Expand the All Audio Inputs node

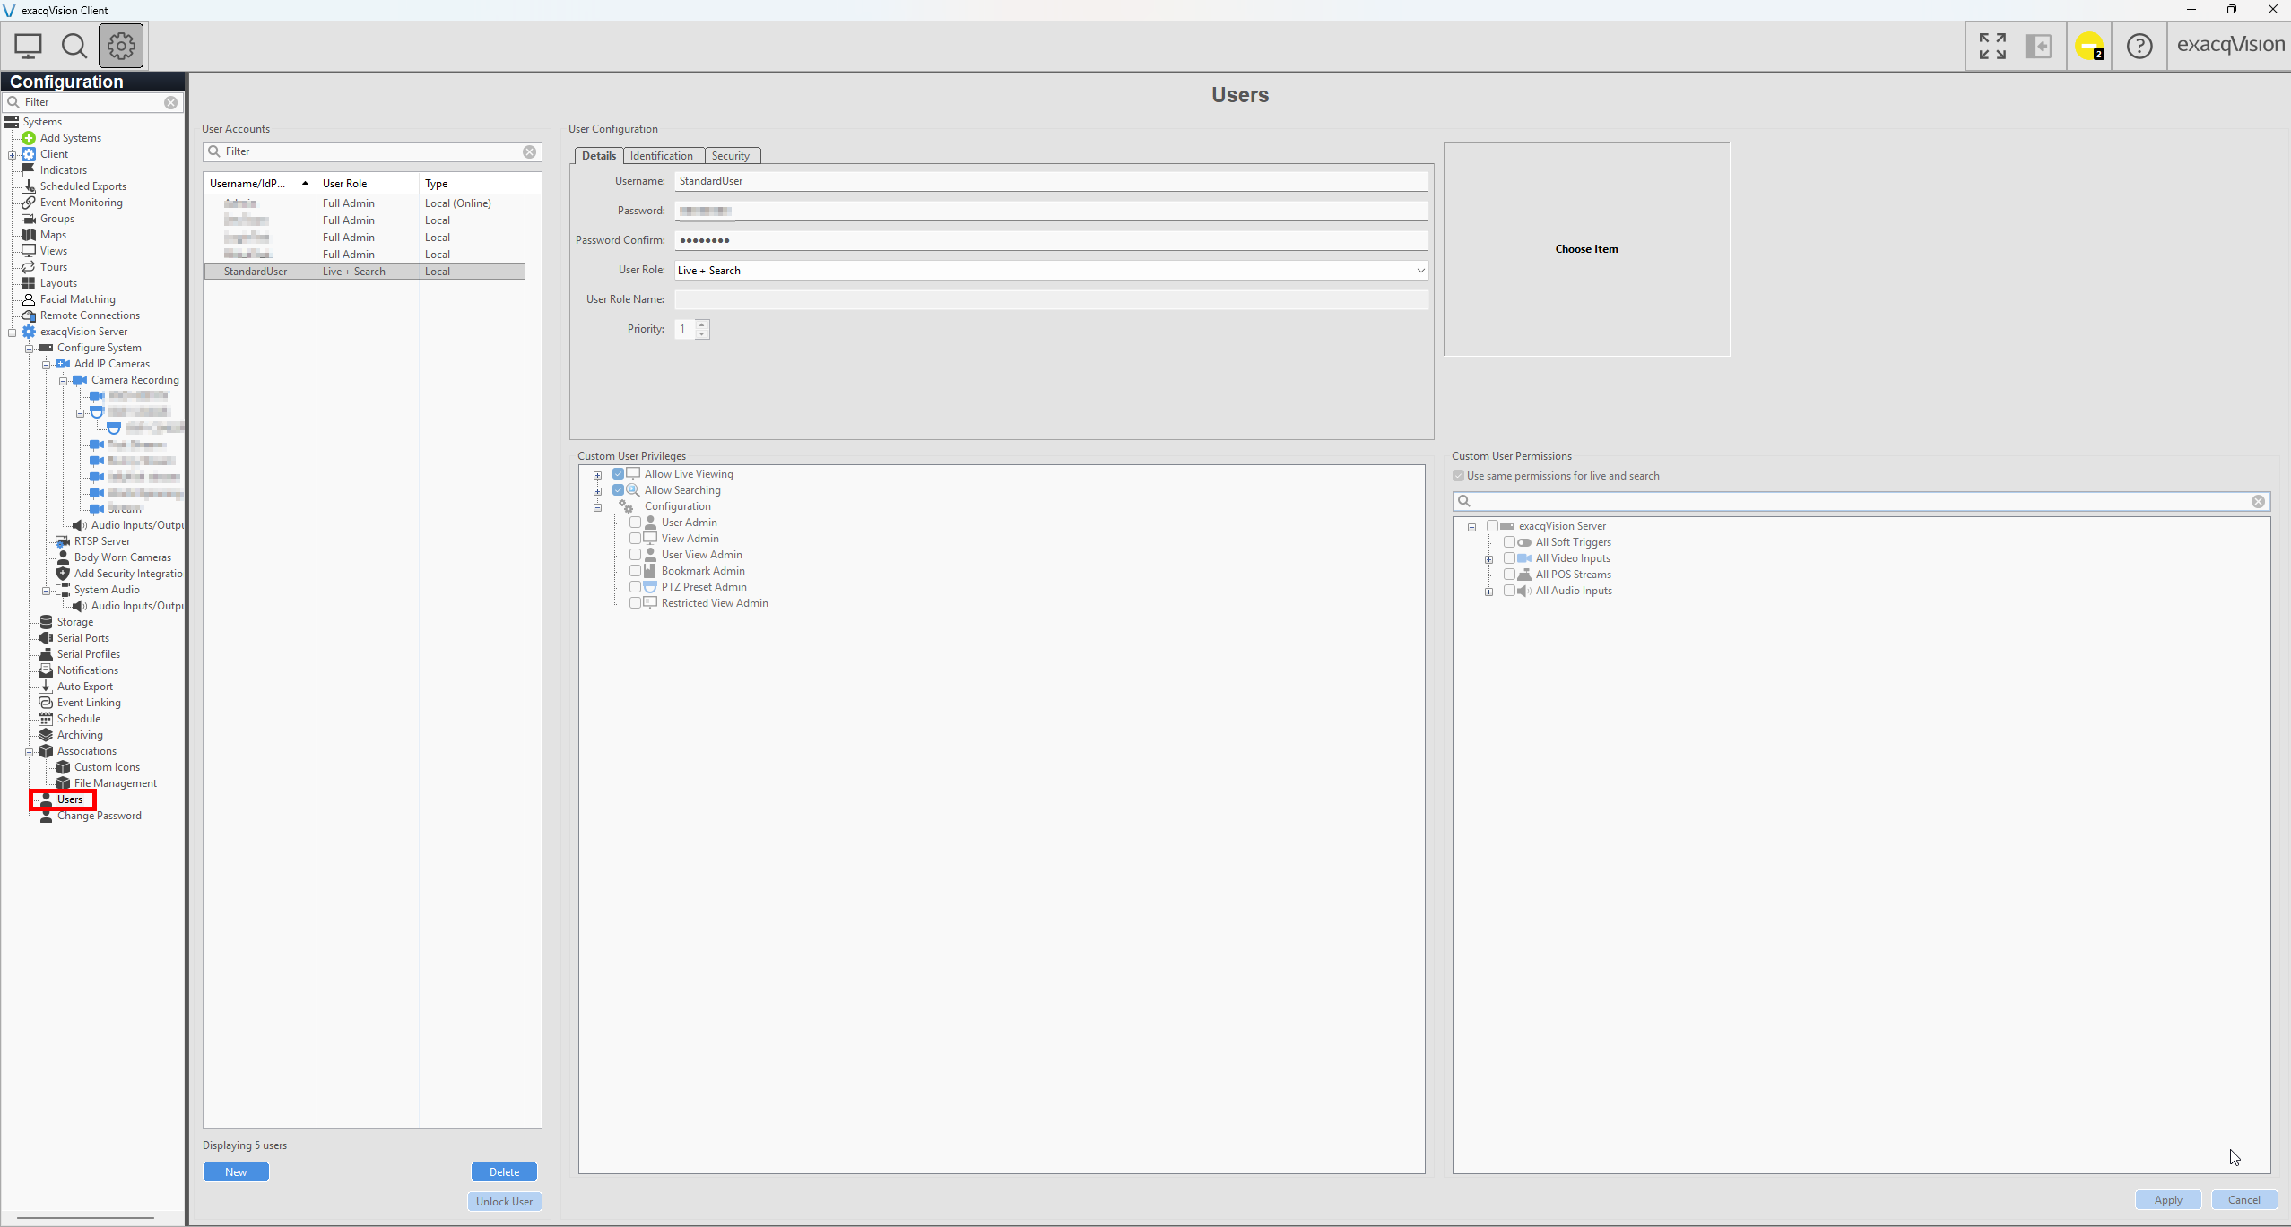pos(1488,592)
